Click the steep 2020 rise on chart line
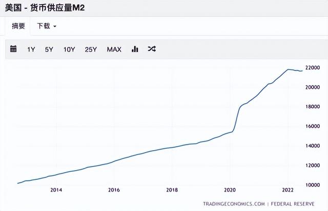 pos(237,120)
